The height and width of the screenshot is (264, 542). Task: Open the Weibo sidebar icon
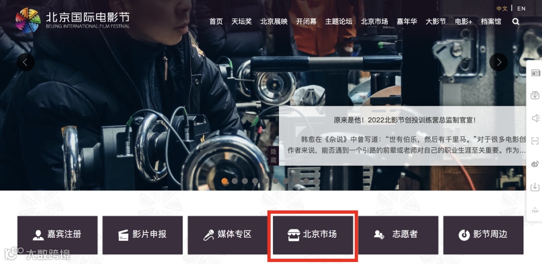(535, 164)
